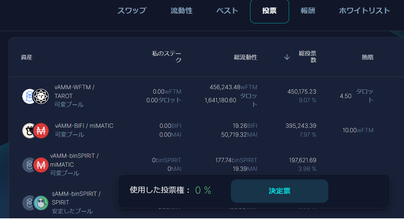
Task: Sort by the 総投票数 column header
Action: point(307,57)
